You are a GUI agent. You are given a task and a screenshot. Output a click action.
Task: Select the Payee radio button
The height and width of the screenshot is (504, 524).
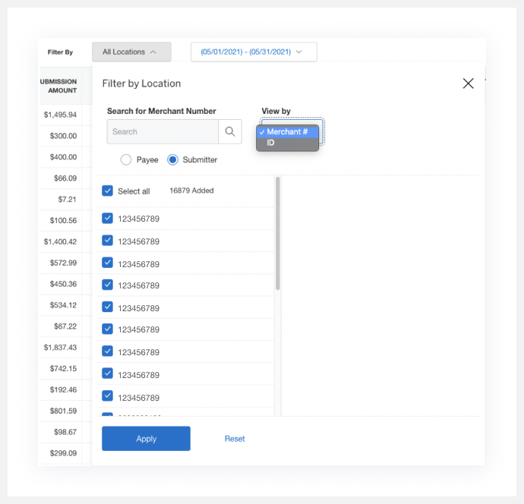[127, 159]
